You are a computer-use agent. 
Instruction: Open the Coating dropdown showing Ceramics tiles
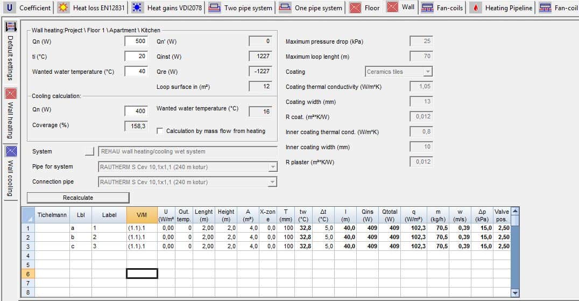pyautogui.click(x=427, y=72)
